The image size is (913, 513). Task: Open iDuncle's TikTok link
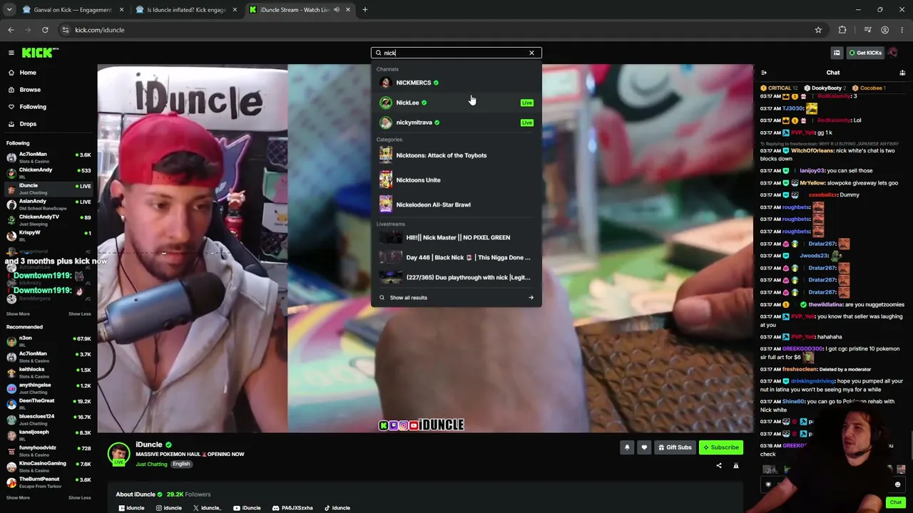[337, 508]
